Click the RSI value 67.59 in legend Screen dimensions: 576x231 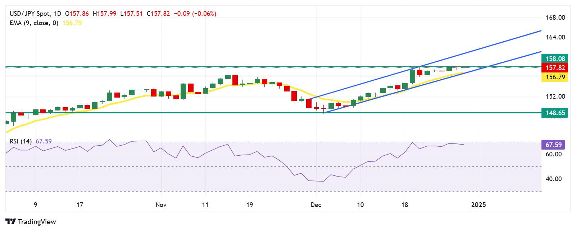(x=44, y=141)
